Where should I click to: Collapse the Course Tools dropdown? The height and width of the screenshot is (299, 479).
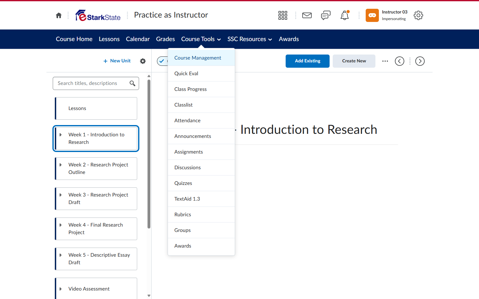click(x=201, y=39)
